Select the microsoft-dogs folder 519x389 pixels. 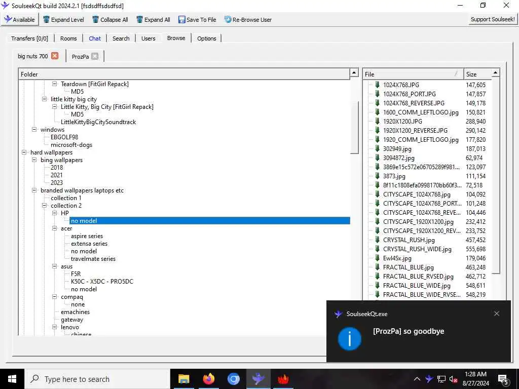(71, 145)
